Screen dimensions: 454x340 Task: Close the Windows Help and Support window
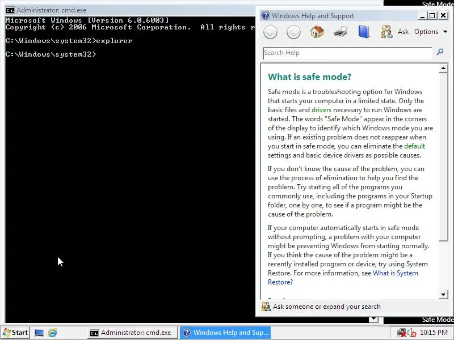coord(443,15)
